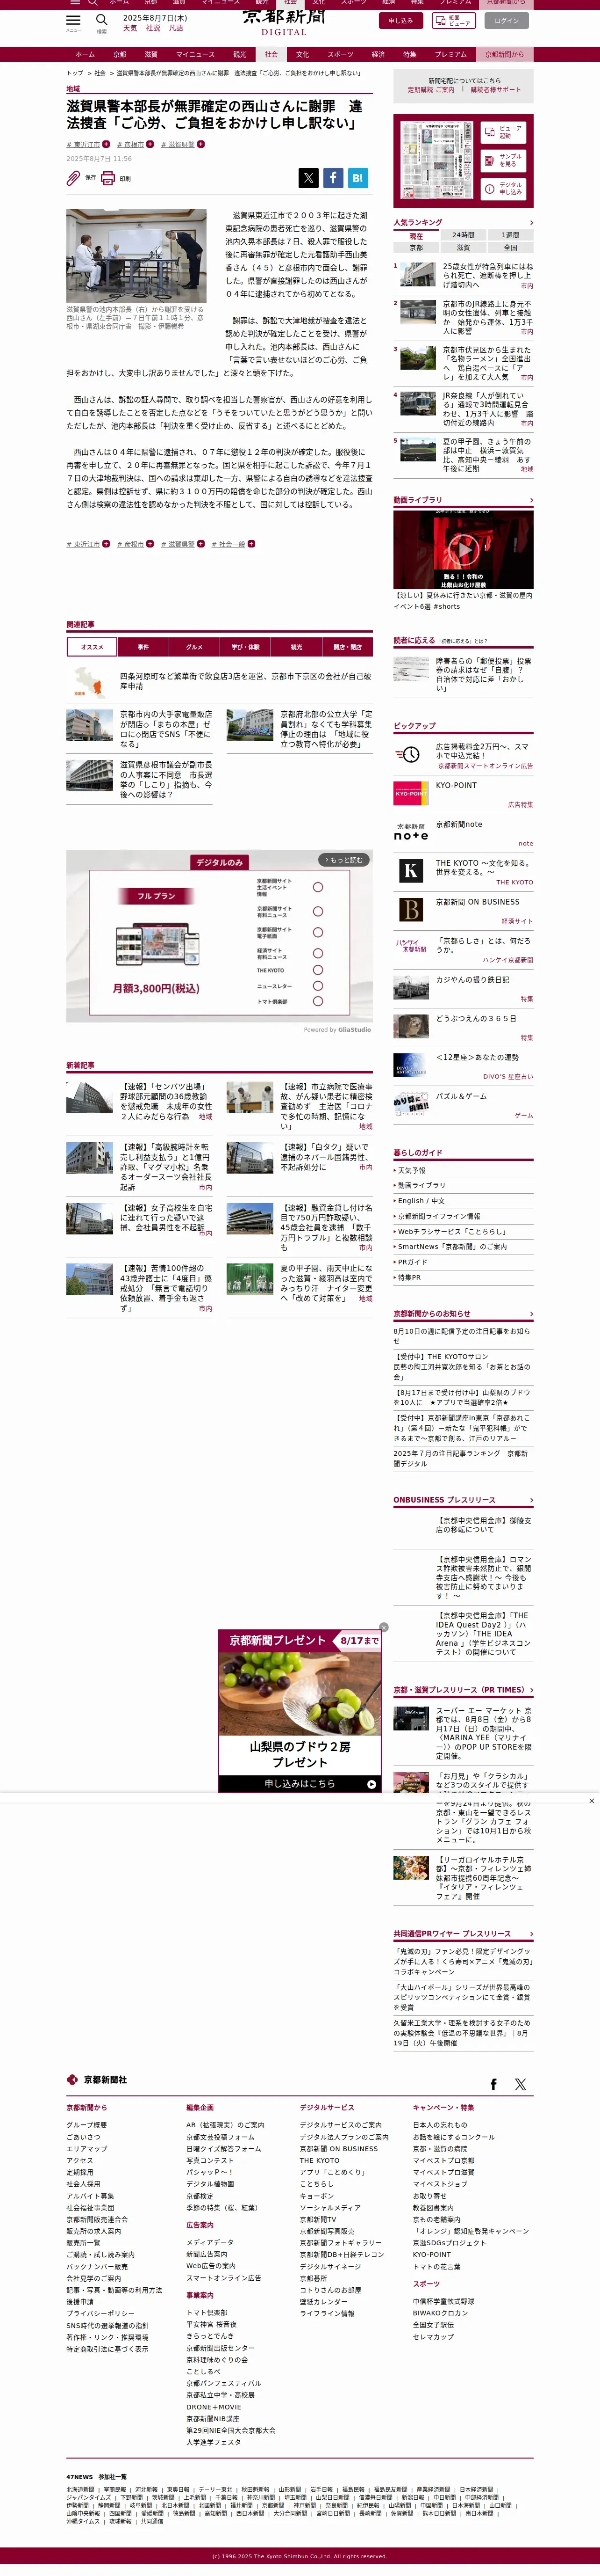This screenshot has width=600, height=2576.
Task: Select グルメ related-articles tab
Action: click(x=193, y=647)
